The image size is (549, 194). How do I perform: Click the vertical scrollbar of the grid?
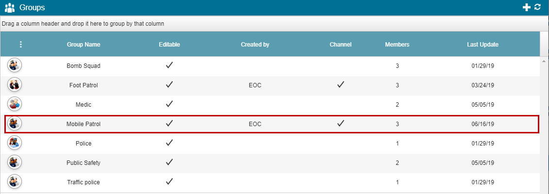pos(544,125)
